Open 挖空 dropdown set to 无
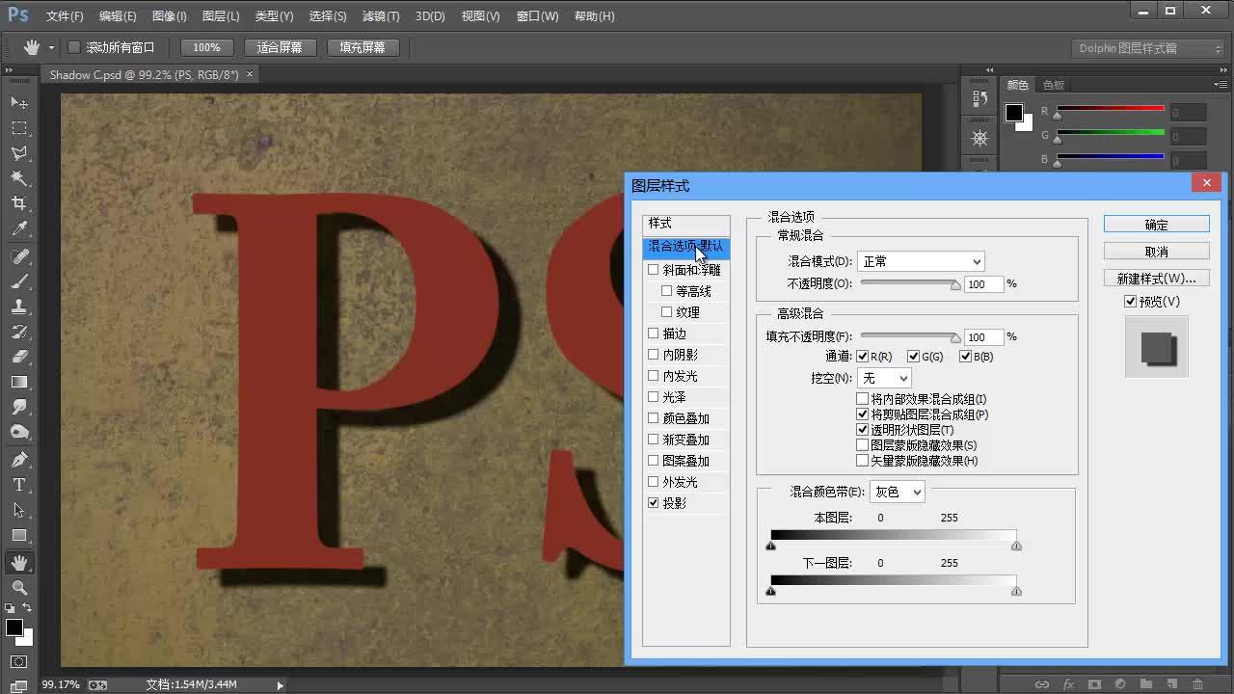1234x694 pixels. [884, 378]
